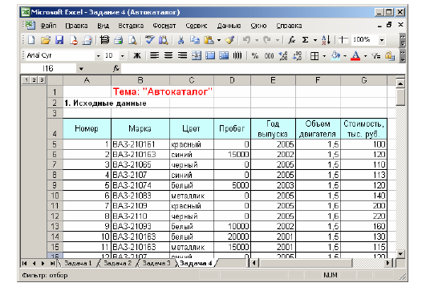Click the Тема: "Автокаталог" title cell
Image resolution: width=426 pixels, height=291 pixels.
tap(163, 91)
